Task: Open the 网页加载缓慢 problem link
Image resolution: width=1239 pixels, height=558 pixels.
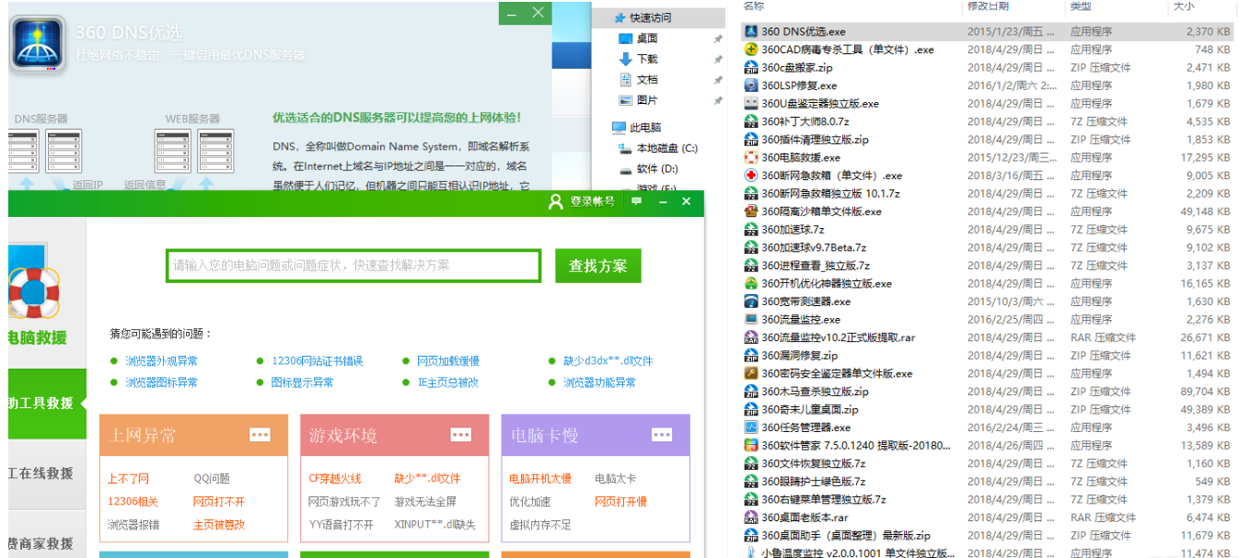Action: [x=448, y=361]
